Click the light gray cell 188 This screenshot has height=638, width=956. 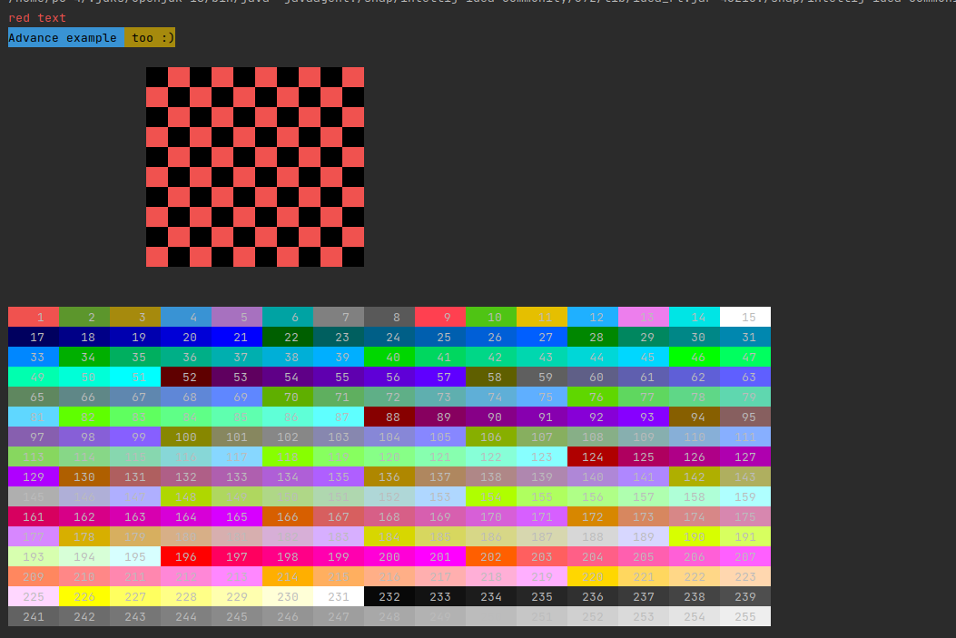tap(593, 537)
